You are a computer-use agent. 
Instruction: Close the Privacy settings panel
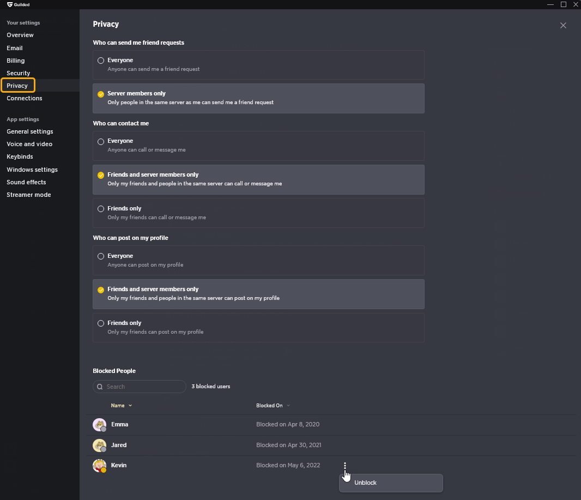[x=563, y=25]
